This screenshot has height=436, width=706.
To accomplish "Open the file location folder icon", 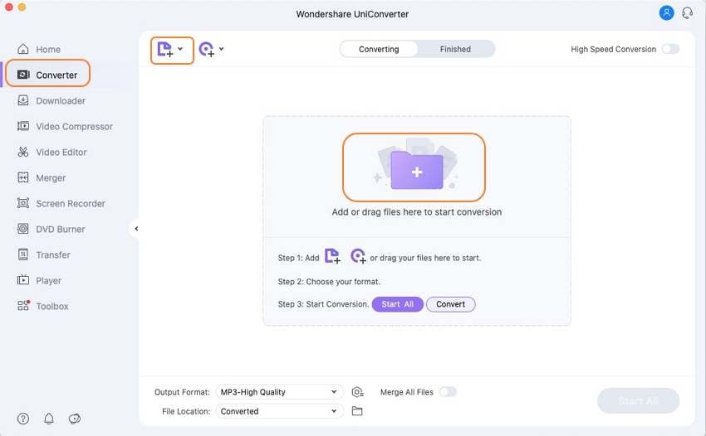I will pyautogui.click(x=357, y=411).
